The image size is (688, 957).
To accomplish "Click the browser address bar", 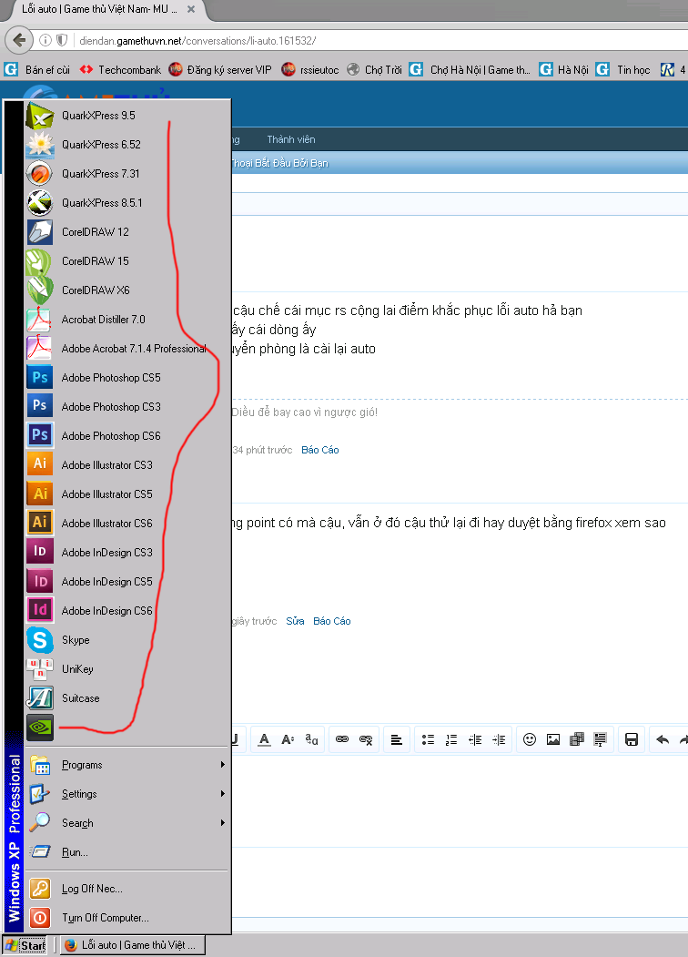I will coord(364,41).
